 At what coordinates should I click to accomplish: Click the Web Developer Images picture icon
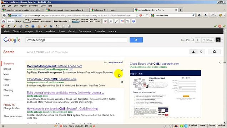click(27, 26)
